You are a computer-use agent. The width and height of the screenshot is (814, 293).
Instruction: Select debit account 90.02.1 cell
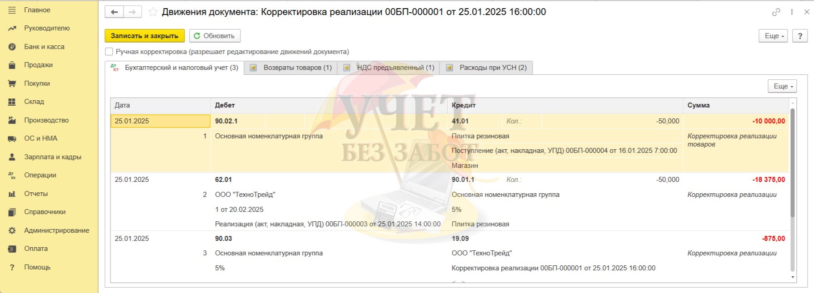(238, 121)
